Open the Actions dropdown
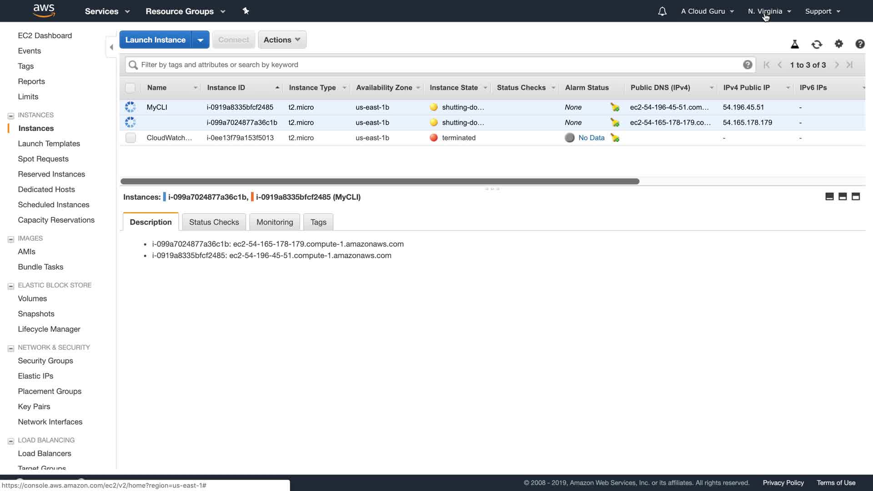Image resolution: width=873 pixels, height=491 pixels. point(282,40)
